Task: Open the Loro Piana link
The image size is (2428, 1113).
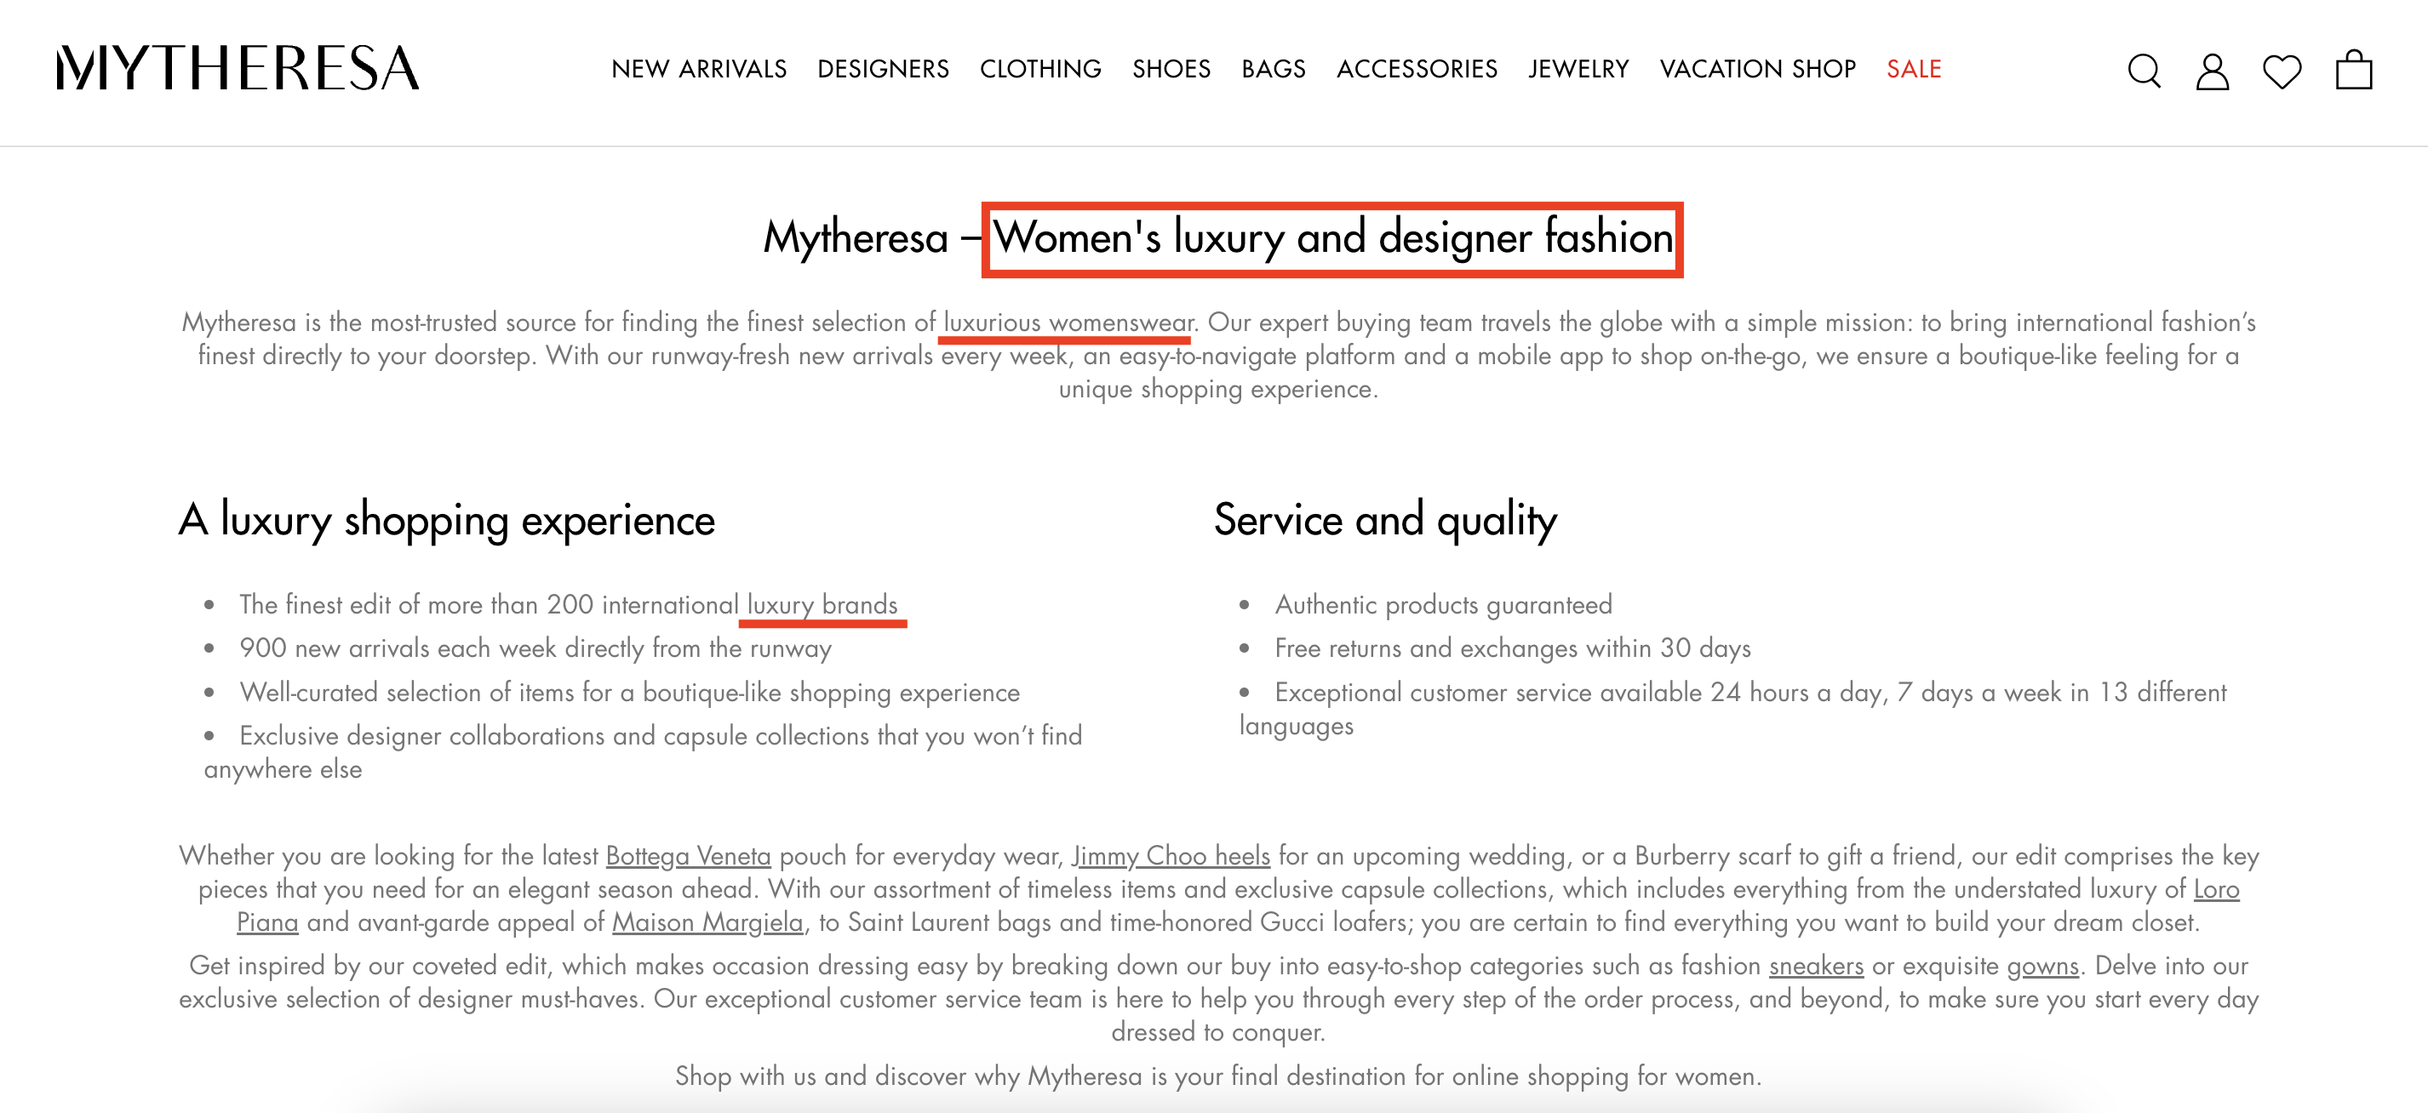Action: coord(2216,888)
